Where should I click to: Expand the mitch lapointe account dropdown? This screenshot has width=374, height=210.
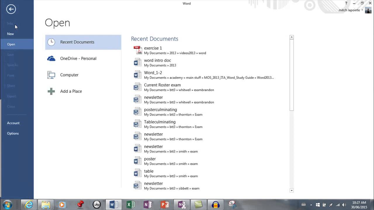(362, 10)
